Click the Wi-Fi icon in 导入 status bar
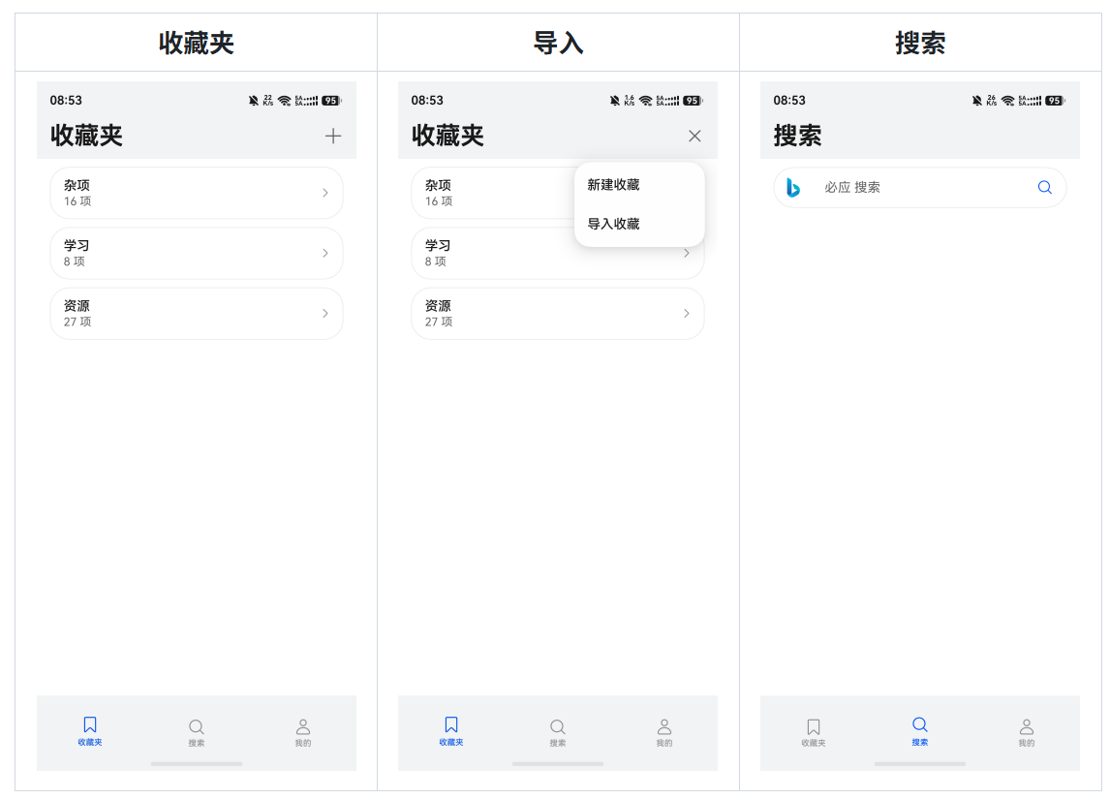 pos(646,101)
